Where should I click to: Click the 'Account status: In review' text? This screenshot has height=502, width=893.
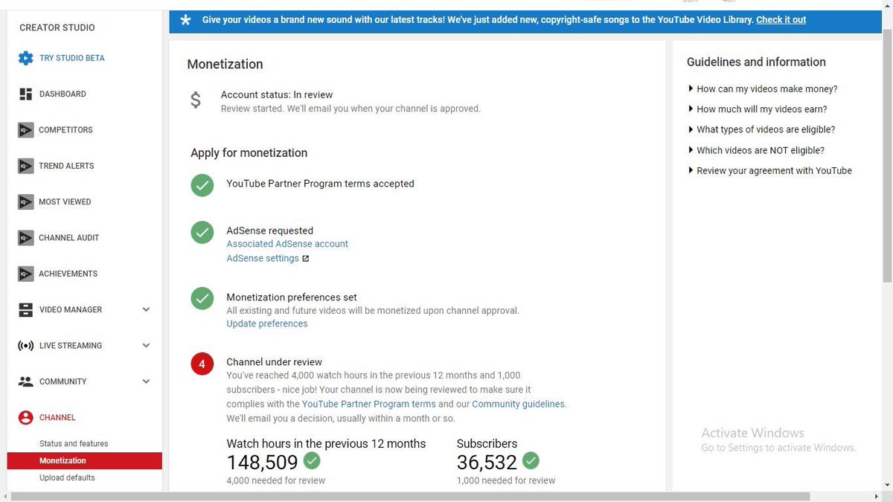click(277, 95)
